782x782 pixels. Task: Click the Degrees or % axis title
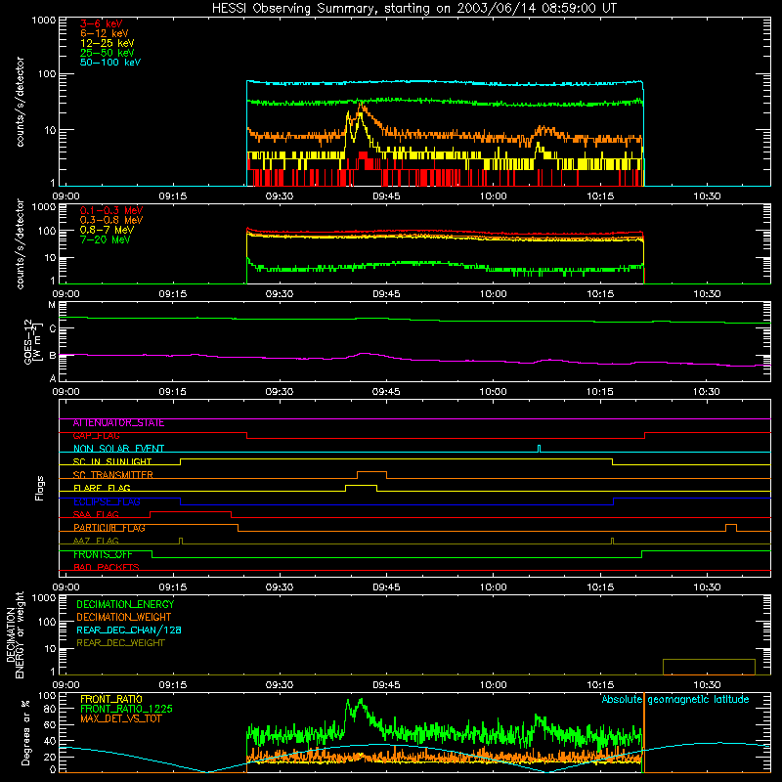[25, 731]
